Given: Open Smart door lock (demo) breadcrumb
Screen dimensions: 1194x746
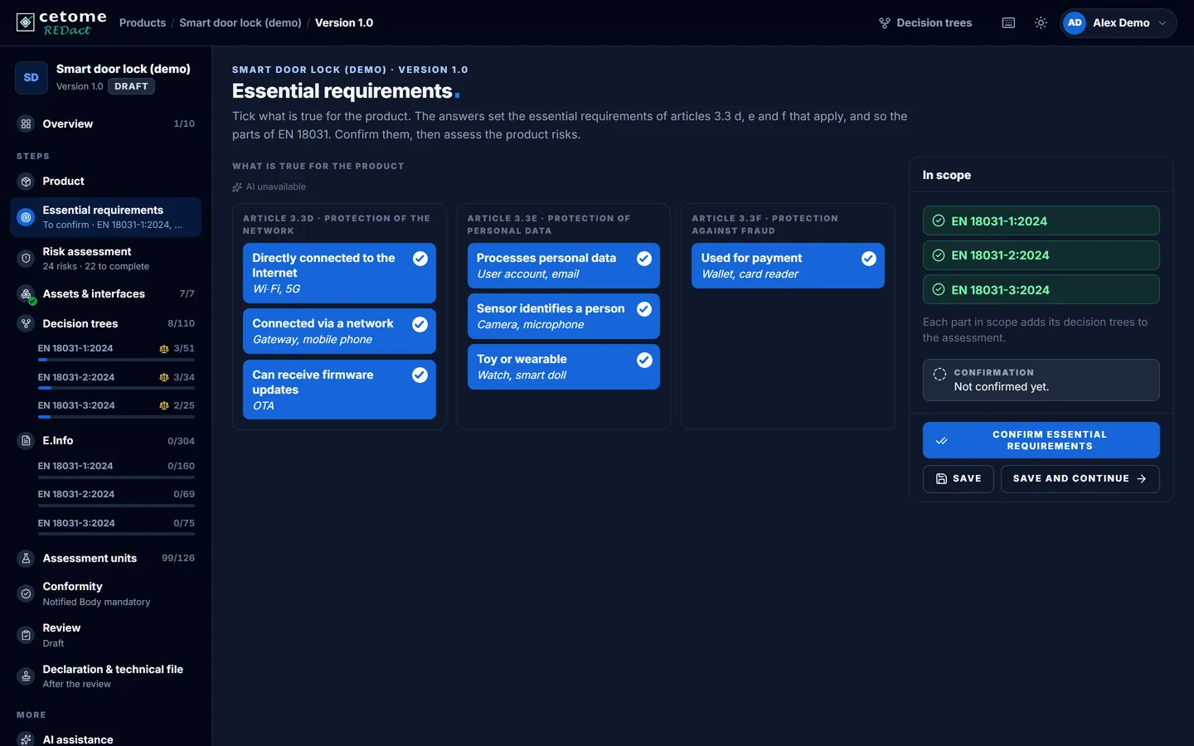Looking at the screenshot, I should click(x=240, y=23).
